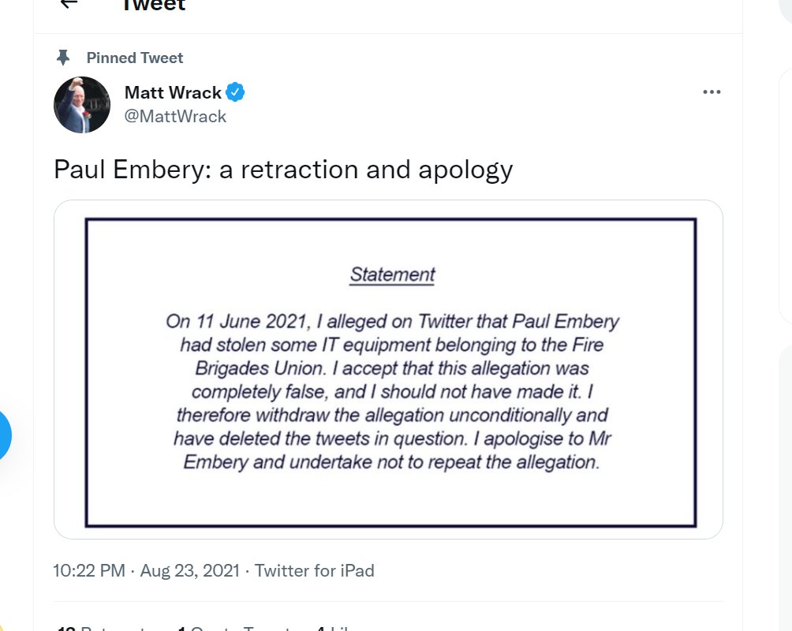Click Matt Wrack's verified blue checkmark
792x631 pixels.
235,91
